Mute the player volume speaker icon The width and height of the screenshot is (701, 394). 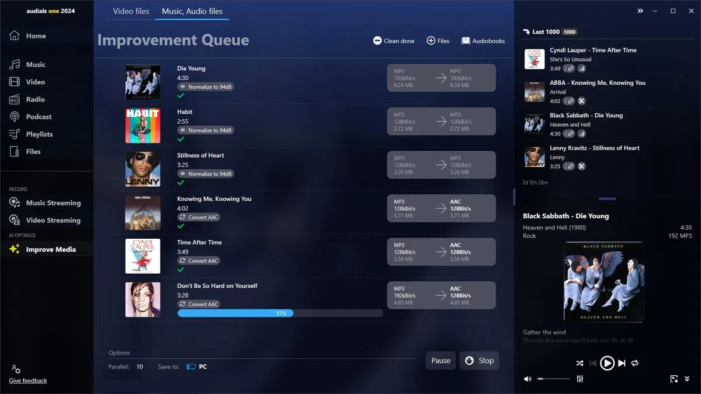528,379
